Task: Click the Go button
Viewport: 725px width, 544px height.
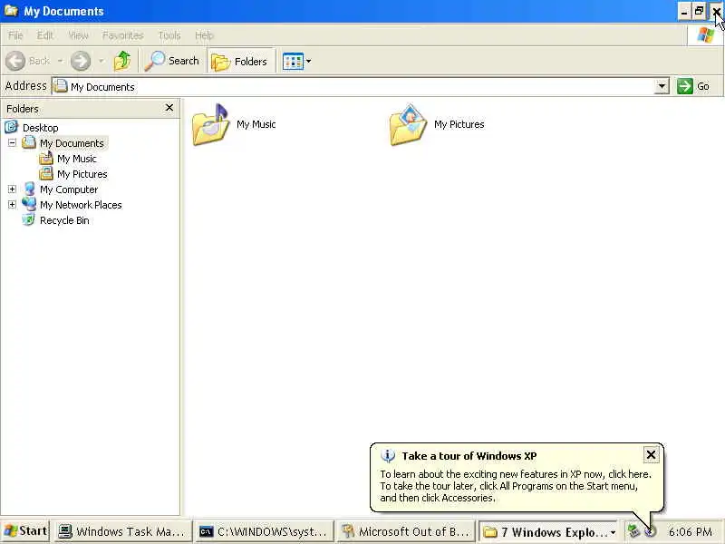Action: click(692, 86)
